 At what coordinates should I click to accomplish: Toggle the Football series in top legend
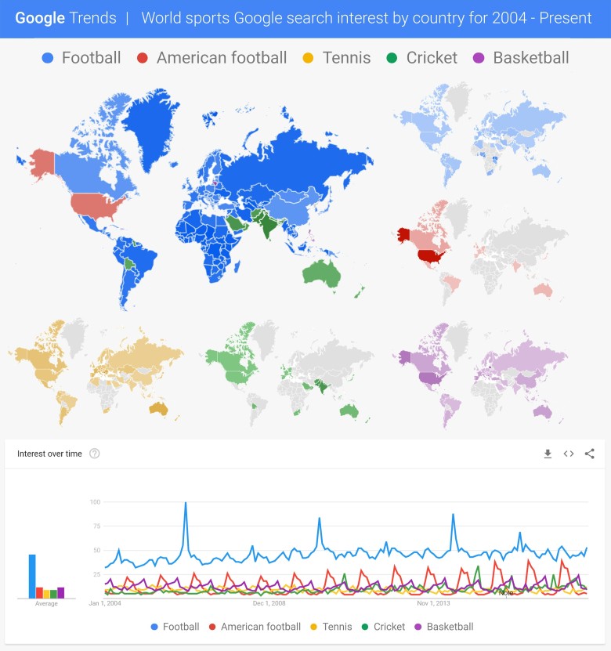click(x=82, y=58)
